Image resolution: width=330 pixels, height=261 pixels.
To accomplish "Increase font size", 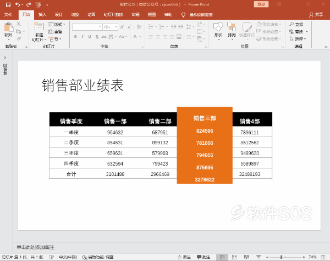I will click(122, 27).
